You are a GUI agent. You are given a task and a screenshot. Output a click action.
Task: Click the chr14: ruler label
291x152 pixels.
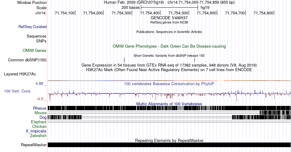(x=41, y=13)
